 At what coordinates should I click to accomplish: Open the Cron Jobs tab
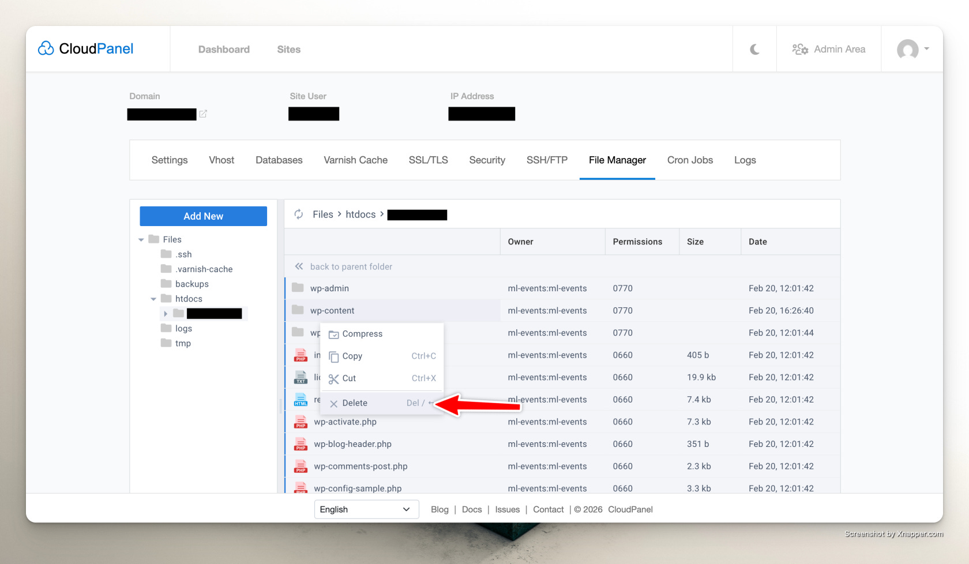pyautogui.click(x=690, y=160)
